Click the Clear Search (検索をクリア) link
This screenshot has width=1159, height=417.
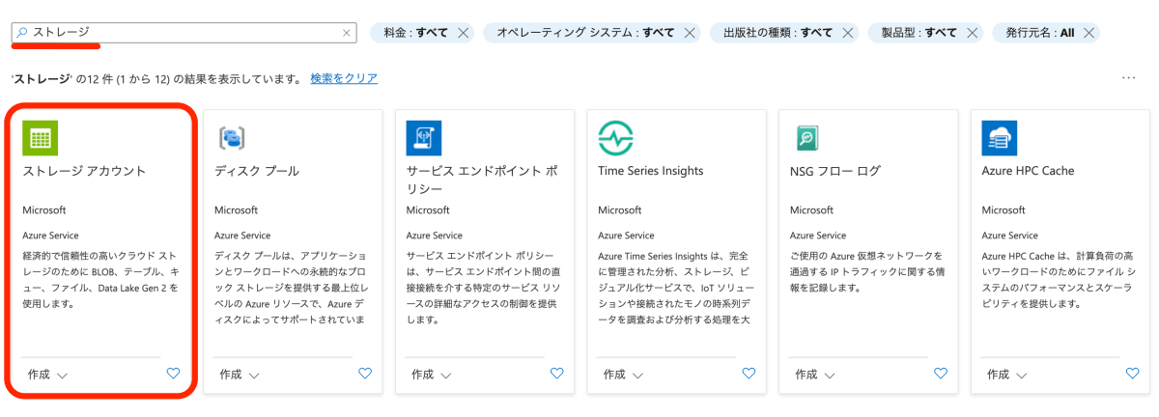(x=344, y=78)
